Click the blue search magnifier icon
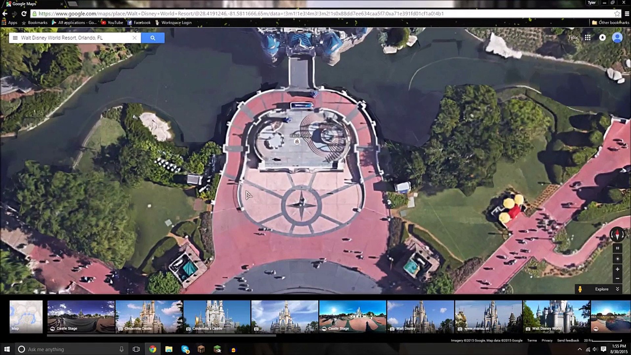The width and height of the screenshot is (631, 355). coord(152,37)
